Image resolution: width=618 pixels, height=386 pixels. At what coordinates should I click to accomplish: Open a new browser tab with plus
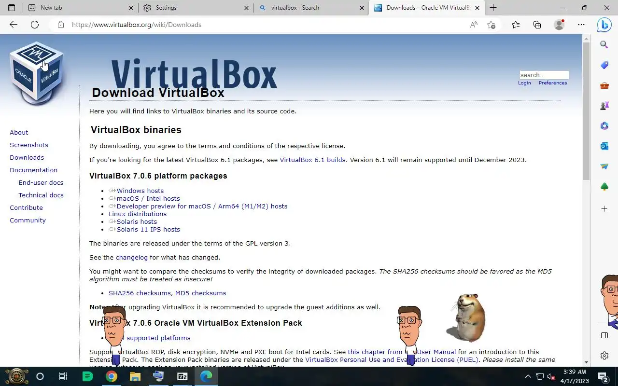click(493, 8)
